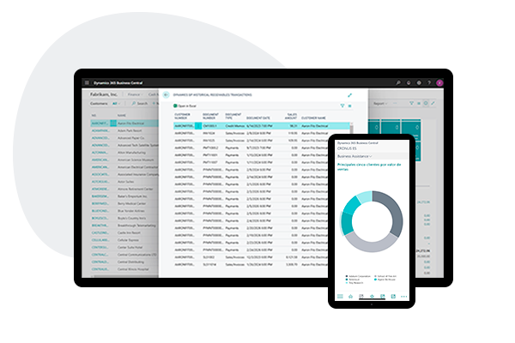Tap the star icon in phone navigation

[x=372, y=297]
